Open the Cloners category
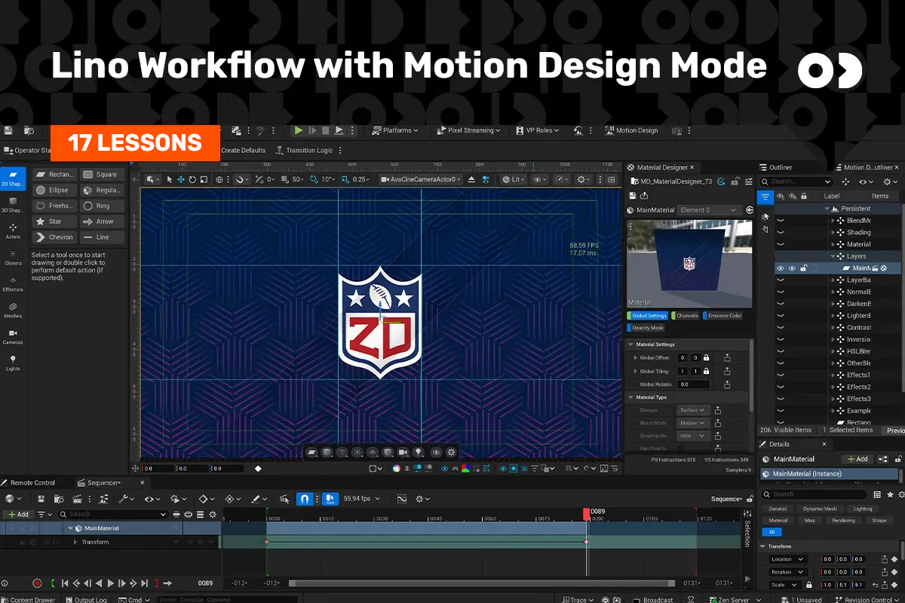905x603 pixels. pyautogui.click(x=13, y=257)
